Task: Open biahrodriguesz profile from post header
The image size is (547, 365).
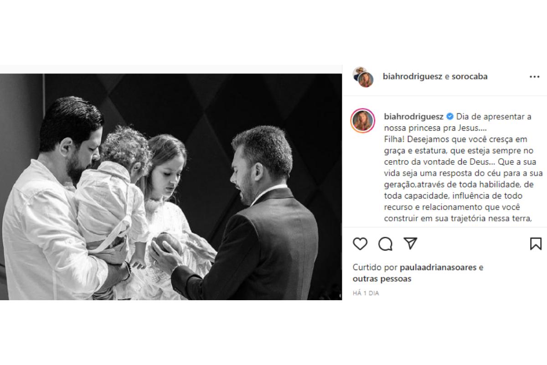Action: pyautogui.click(x=413, y=77)
